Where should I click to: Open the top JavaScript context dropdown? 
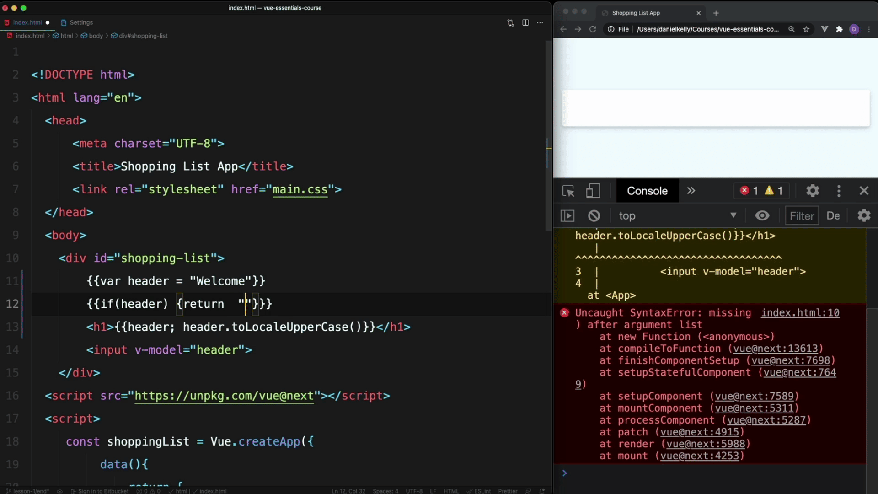click(x=678, y=216)
